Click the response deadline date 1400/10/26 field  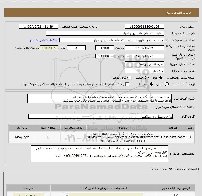point(144,48)
